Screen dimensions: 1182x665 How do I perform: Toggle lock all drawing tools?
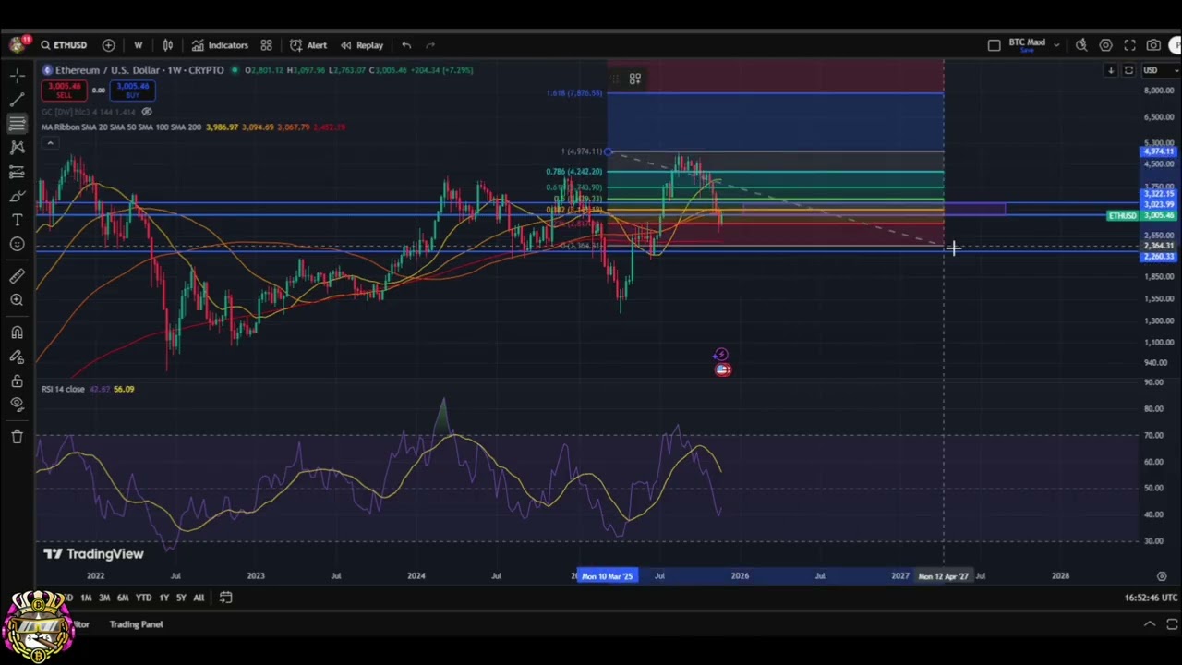(17, 381)
